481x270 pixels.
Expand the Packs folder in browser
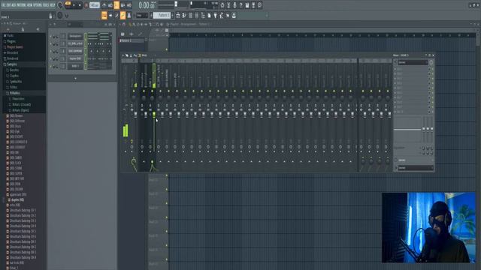(x=10, y=35)
